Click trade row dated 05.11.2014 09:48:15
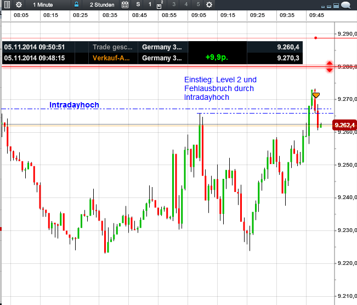 (x=152, y=58)
